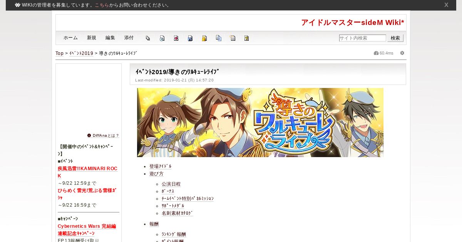
Task: Click the page heading ｲﾍﾞﾝﾄ2019/導きのﾜﾙｷｭｰﾚﾗｲﾌﾞ
Action: [177, 72]
